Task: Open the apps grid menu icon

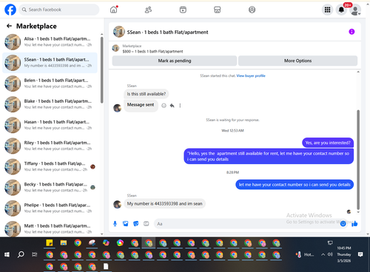Action: click(327, 10)
